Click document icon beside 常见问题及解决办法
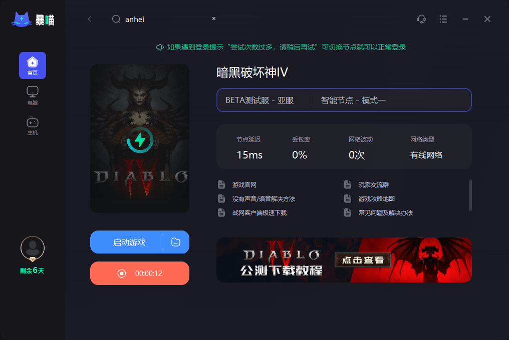The image size is (509, 340). click(348, 212)
